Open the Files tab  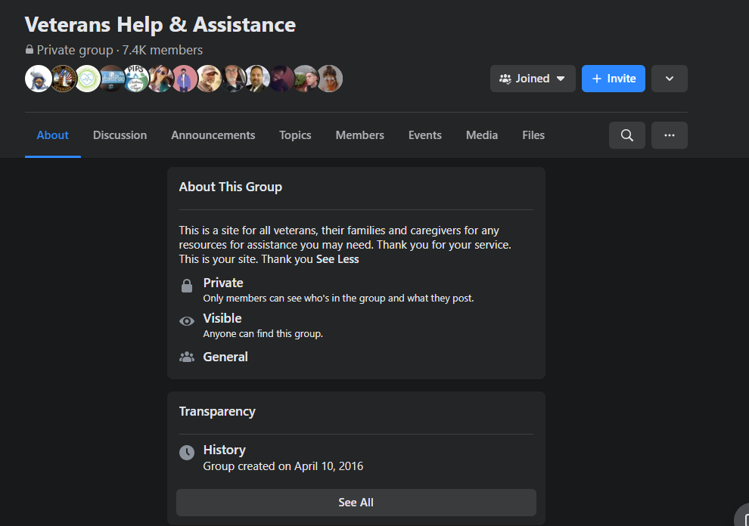click(533, 135)
